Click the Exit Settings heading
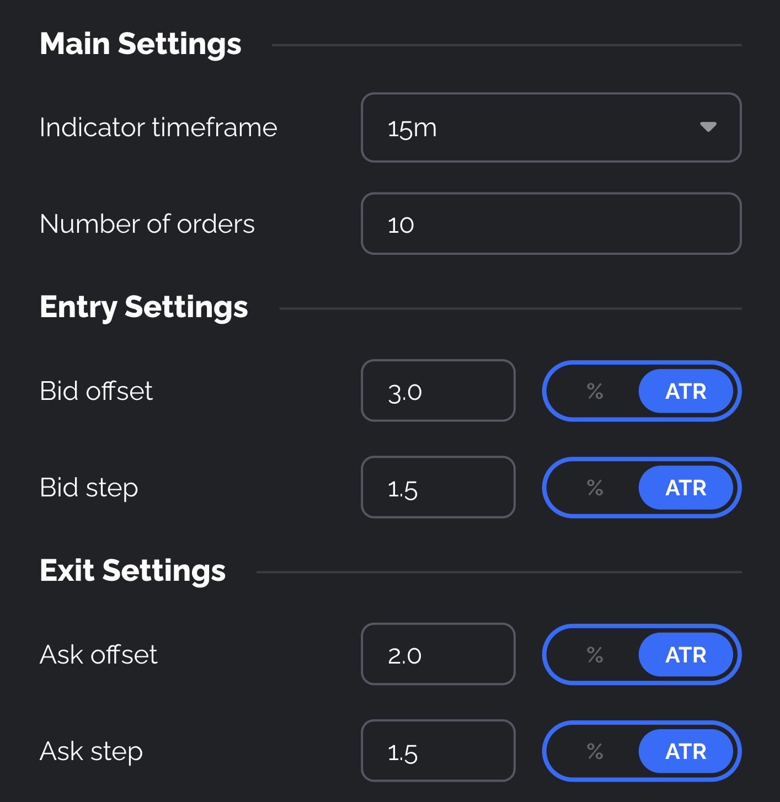Image resolution: width=780 pixels, height=802 pixels. (x=133, y=570)
